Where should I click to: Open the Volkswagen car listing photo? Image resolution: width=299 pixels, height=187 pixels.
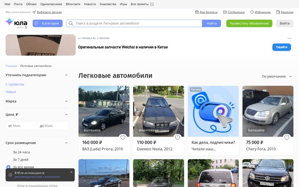[268, 173]
